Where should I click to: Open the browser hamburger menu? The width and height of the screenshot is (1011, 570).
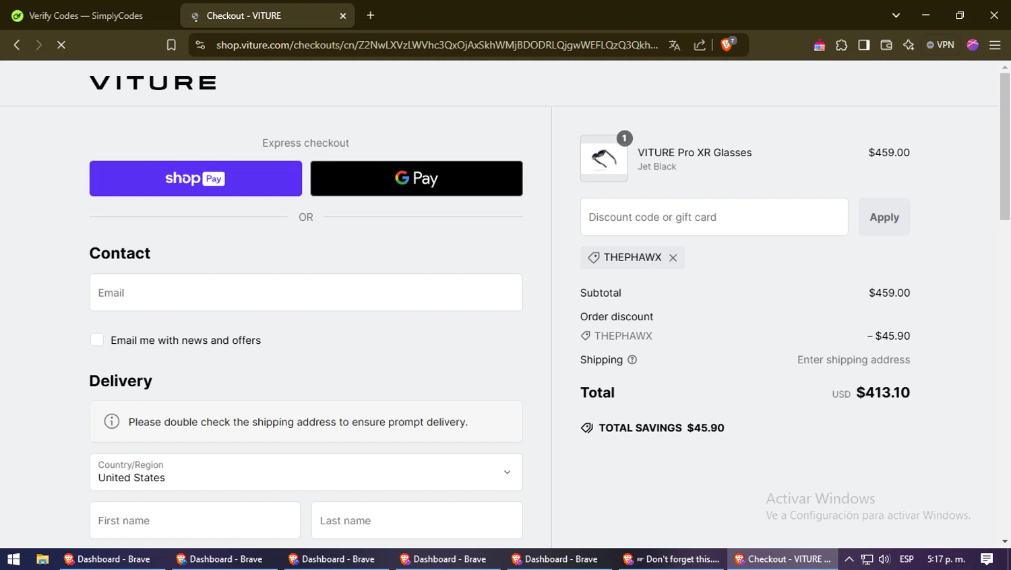995,45
